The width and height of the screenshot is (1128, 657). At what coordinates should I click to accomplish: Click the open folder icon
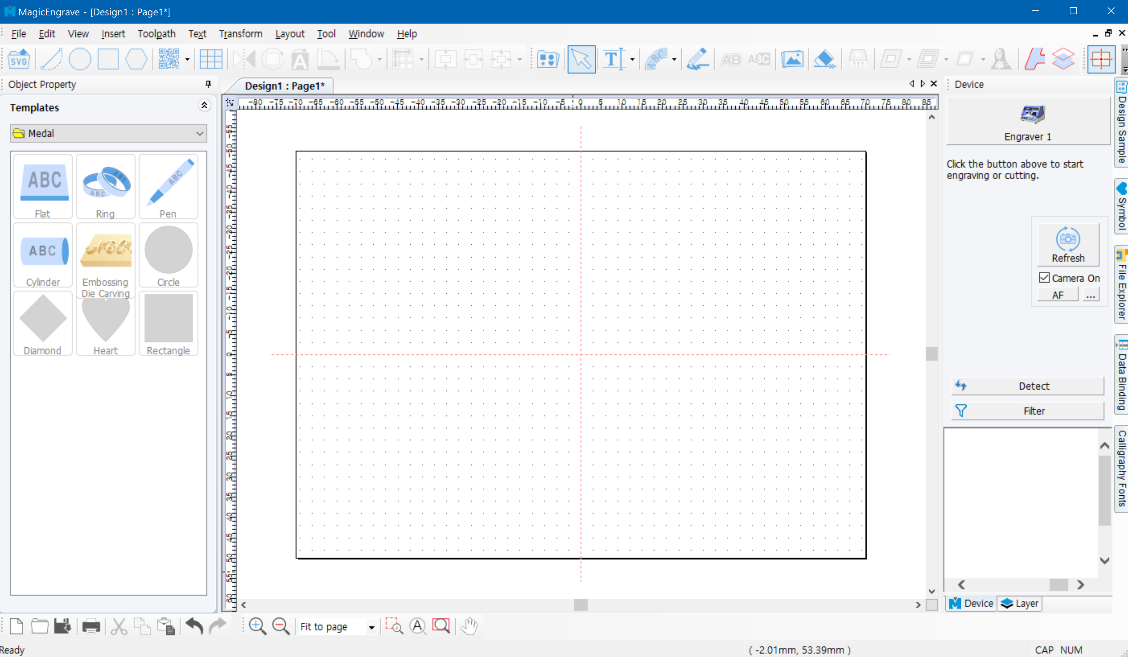[x=39, y=626]
